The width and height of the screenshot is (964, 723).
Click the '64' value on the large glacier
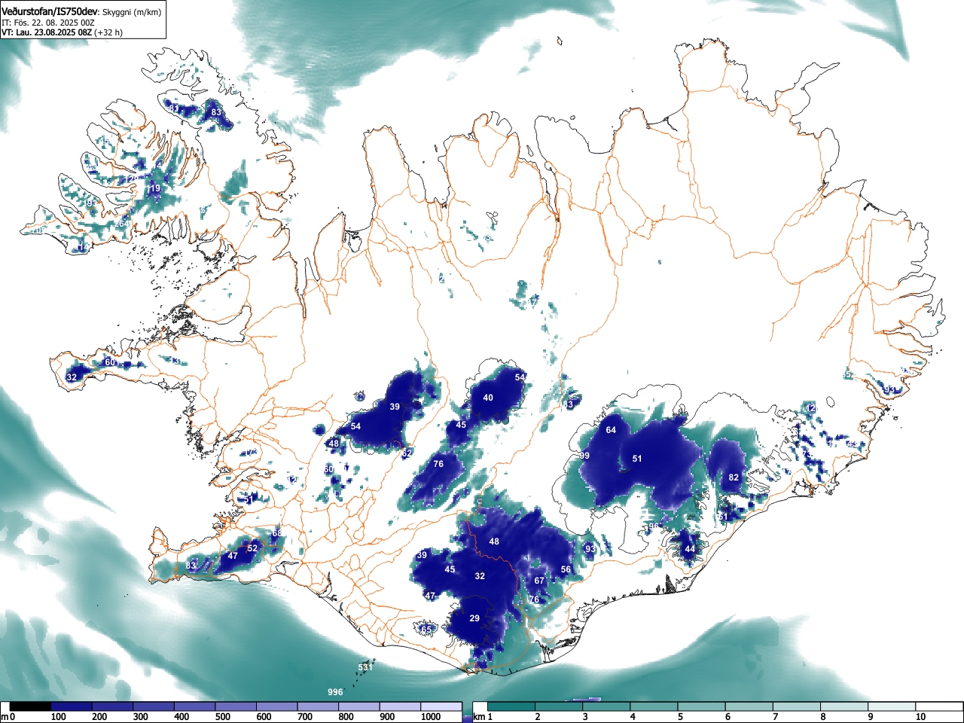click(611, 430)
